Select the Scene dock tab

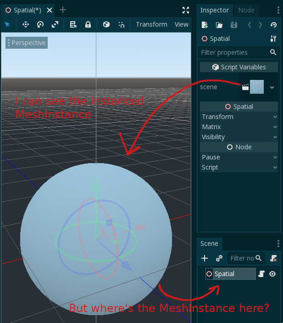coord(209,244)
